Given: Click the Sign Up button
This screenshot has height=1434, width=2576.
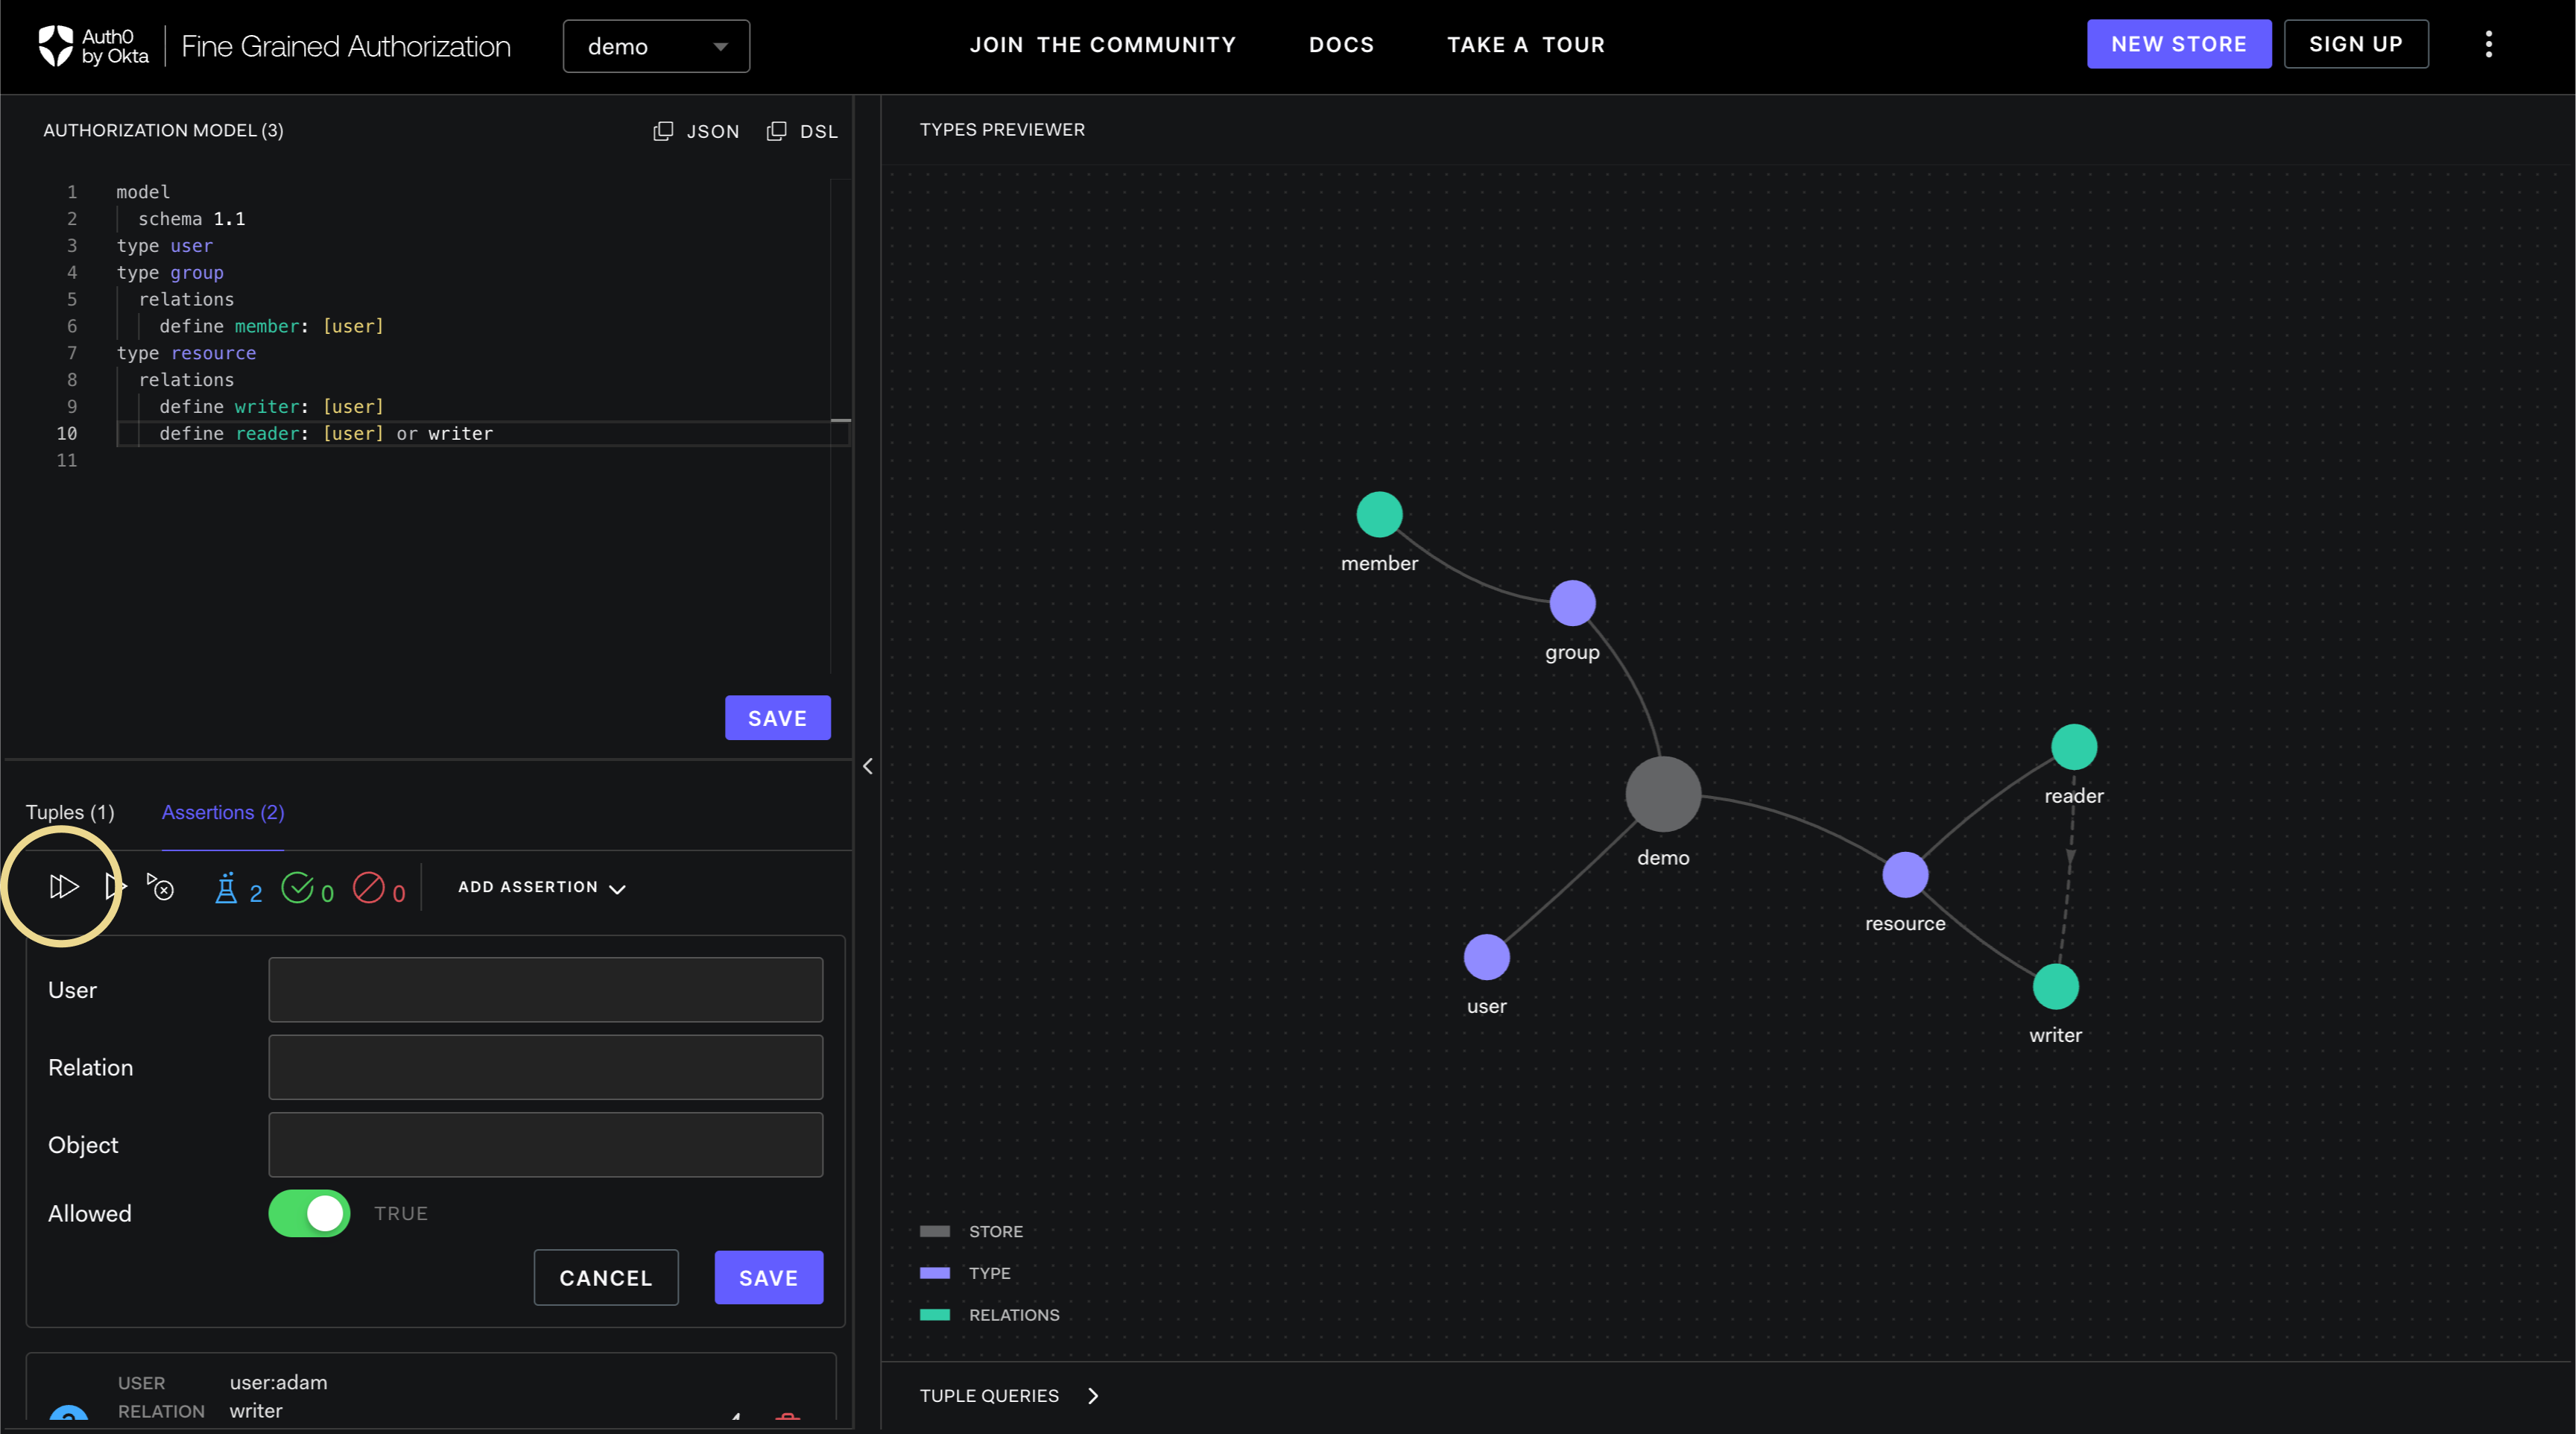Looking at the screenshot, I should pos(2355,44).
